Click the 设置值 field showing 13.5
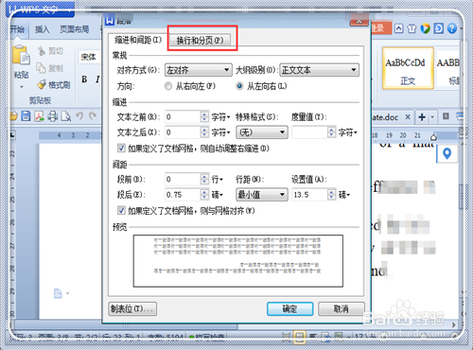The image size is (473, 350). coord(309,195)
